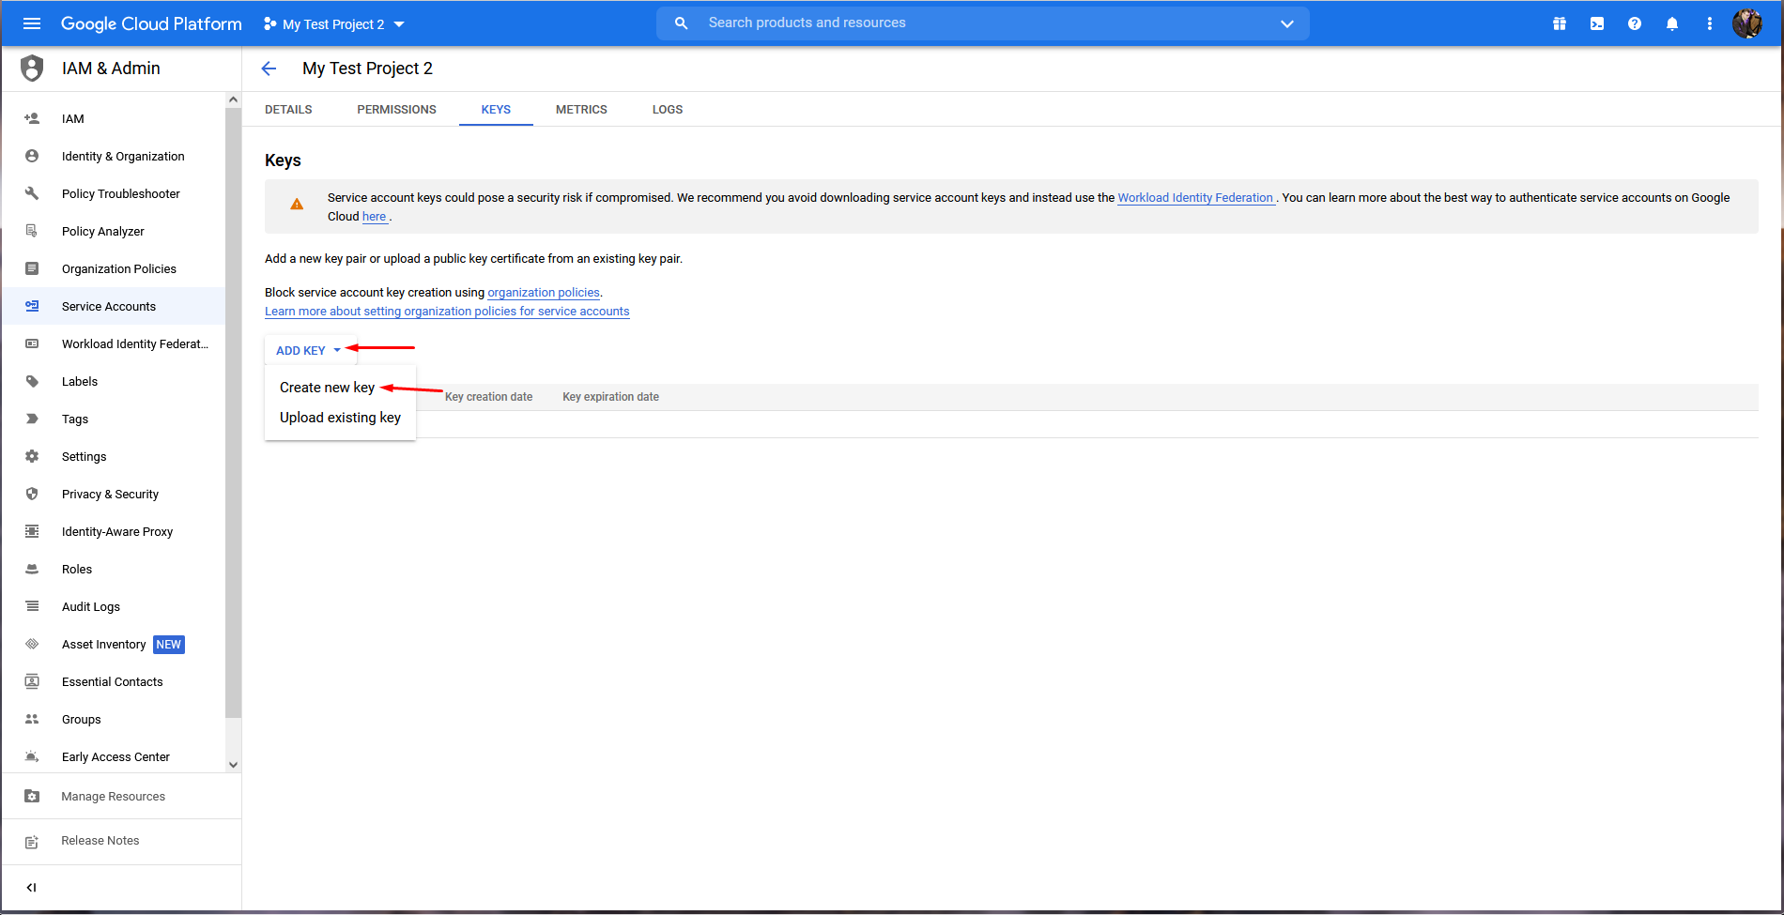
Task: Expand the search bar dropdown arrow
Action: click(1287, 23)
